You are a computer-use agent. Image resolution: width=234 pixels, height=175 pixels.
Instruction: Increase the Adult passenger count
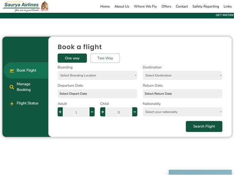click(x=60, y=112)
